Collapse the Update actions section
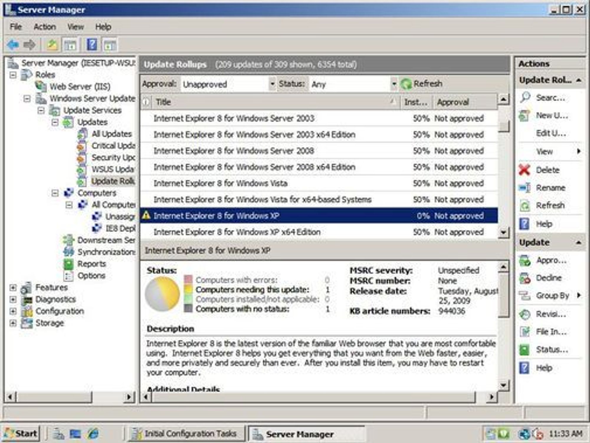 point(579,243)
